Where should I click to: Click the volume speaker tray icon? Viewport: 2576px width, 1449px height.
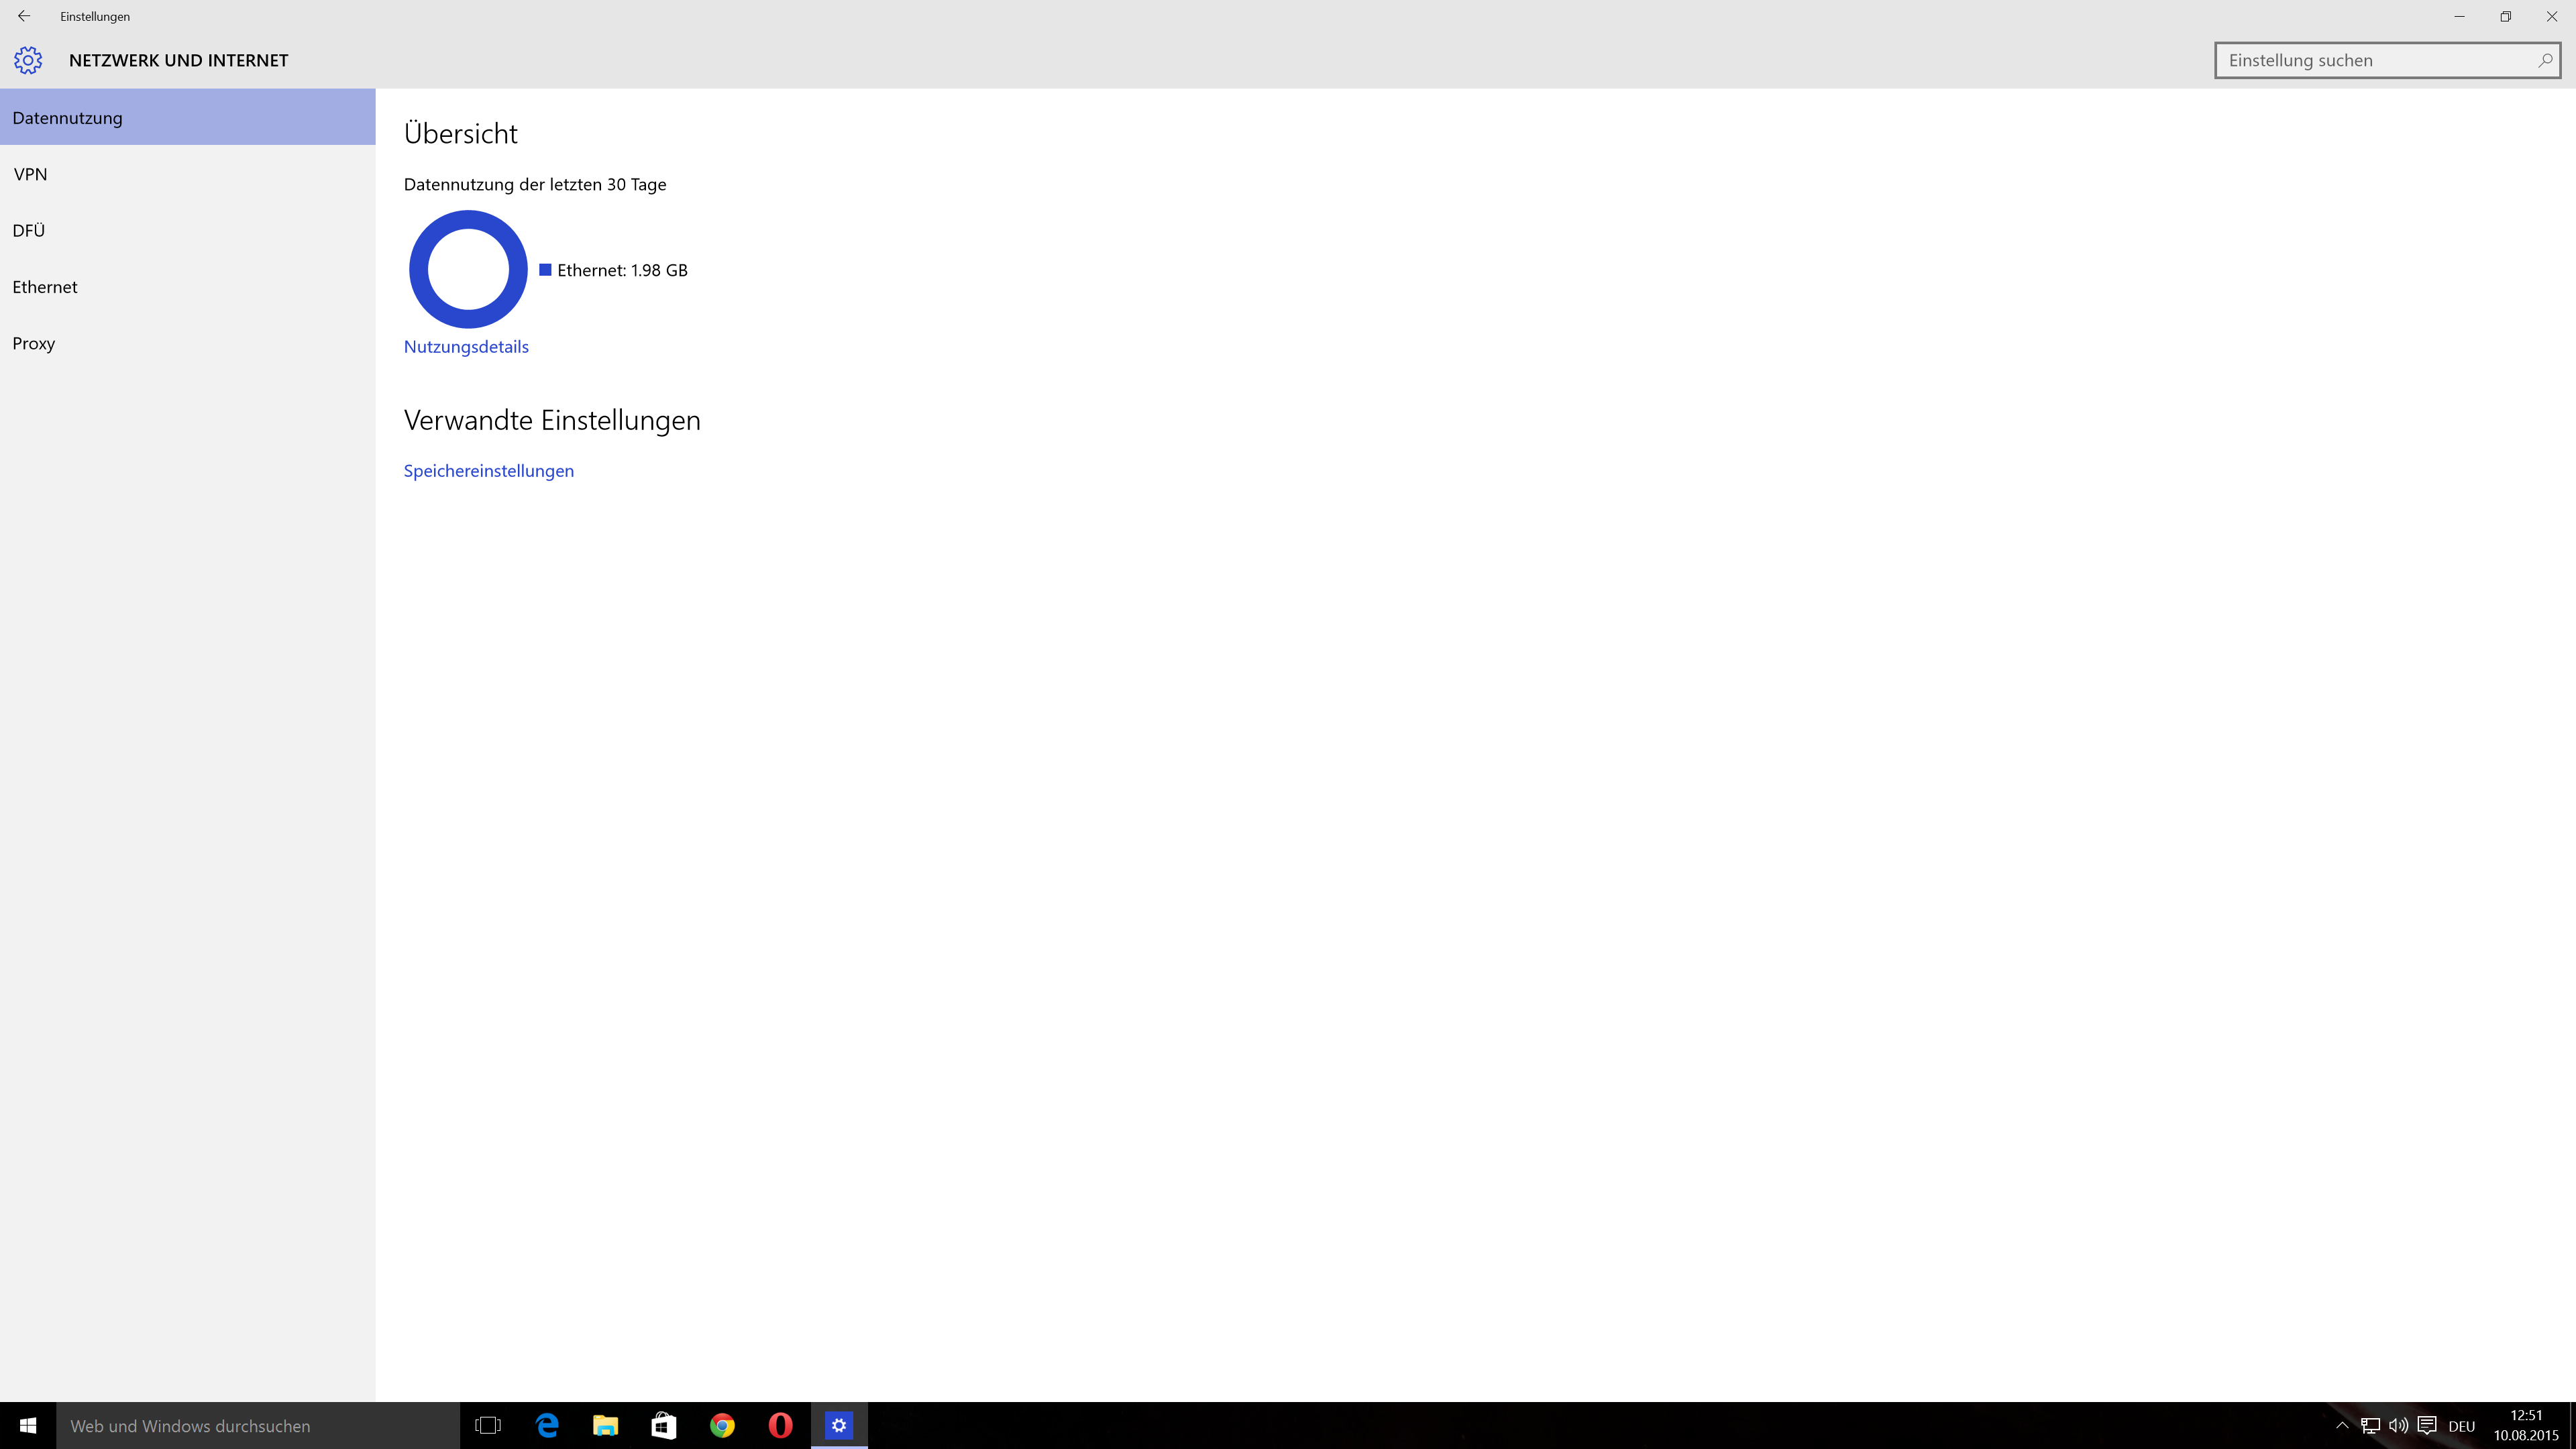click(2398, 1425)
